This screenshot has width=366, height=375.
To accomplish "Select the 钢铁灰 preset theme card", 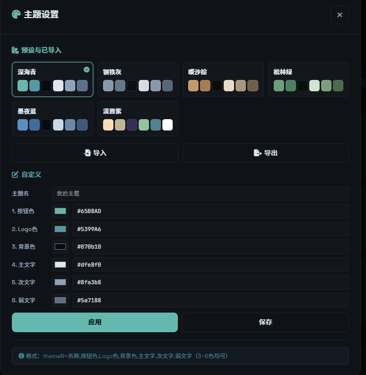I will (138, 79).
